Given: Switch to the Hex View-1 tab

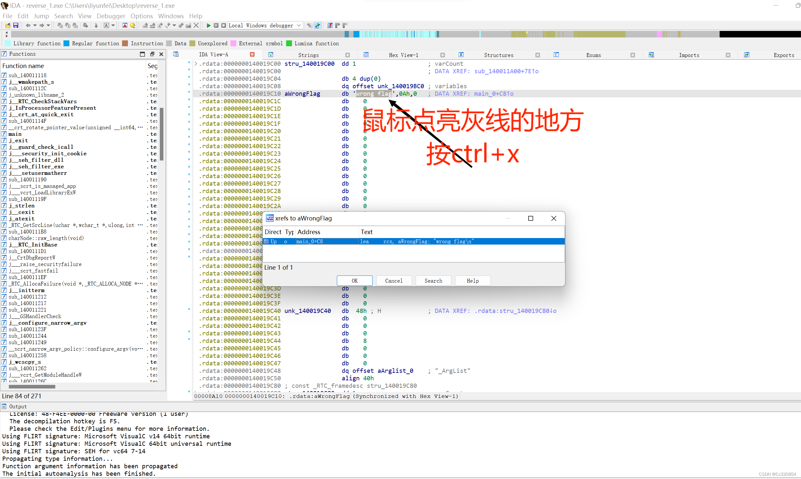Looking at the screenshot, I should pyautogui.click(x=404, y=55).
